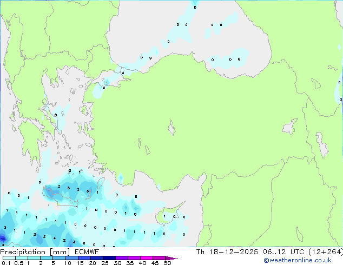Click the '(12+264)' forecast offset text
This screenshot has height=265, width=343.
tap(326, 252)
